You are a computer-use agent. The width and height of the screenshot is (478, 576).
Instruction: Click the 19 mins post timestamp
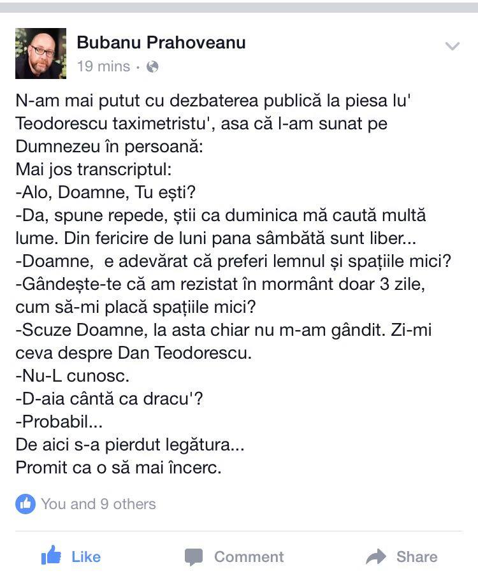point(103,66)
